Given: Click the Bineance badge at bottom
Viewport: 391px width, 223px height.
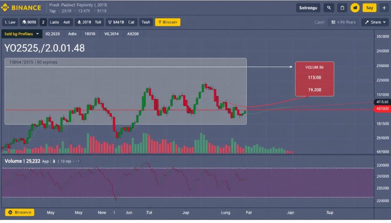Looking at the screenshot, I should click(x=20, y=212).
